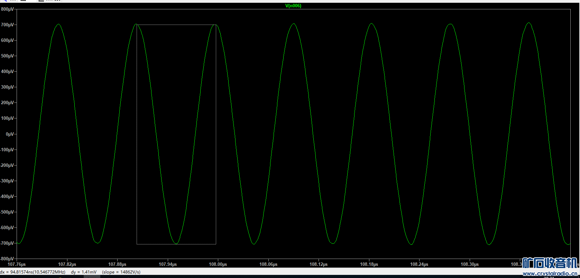
Task: Click the 500µV vertical axis label
Action: (x=7, y=56)
